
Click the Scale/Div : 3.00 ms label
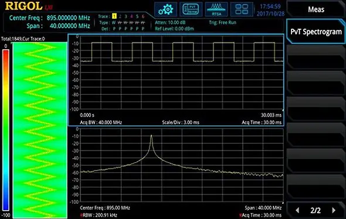pos(181,122)
